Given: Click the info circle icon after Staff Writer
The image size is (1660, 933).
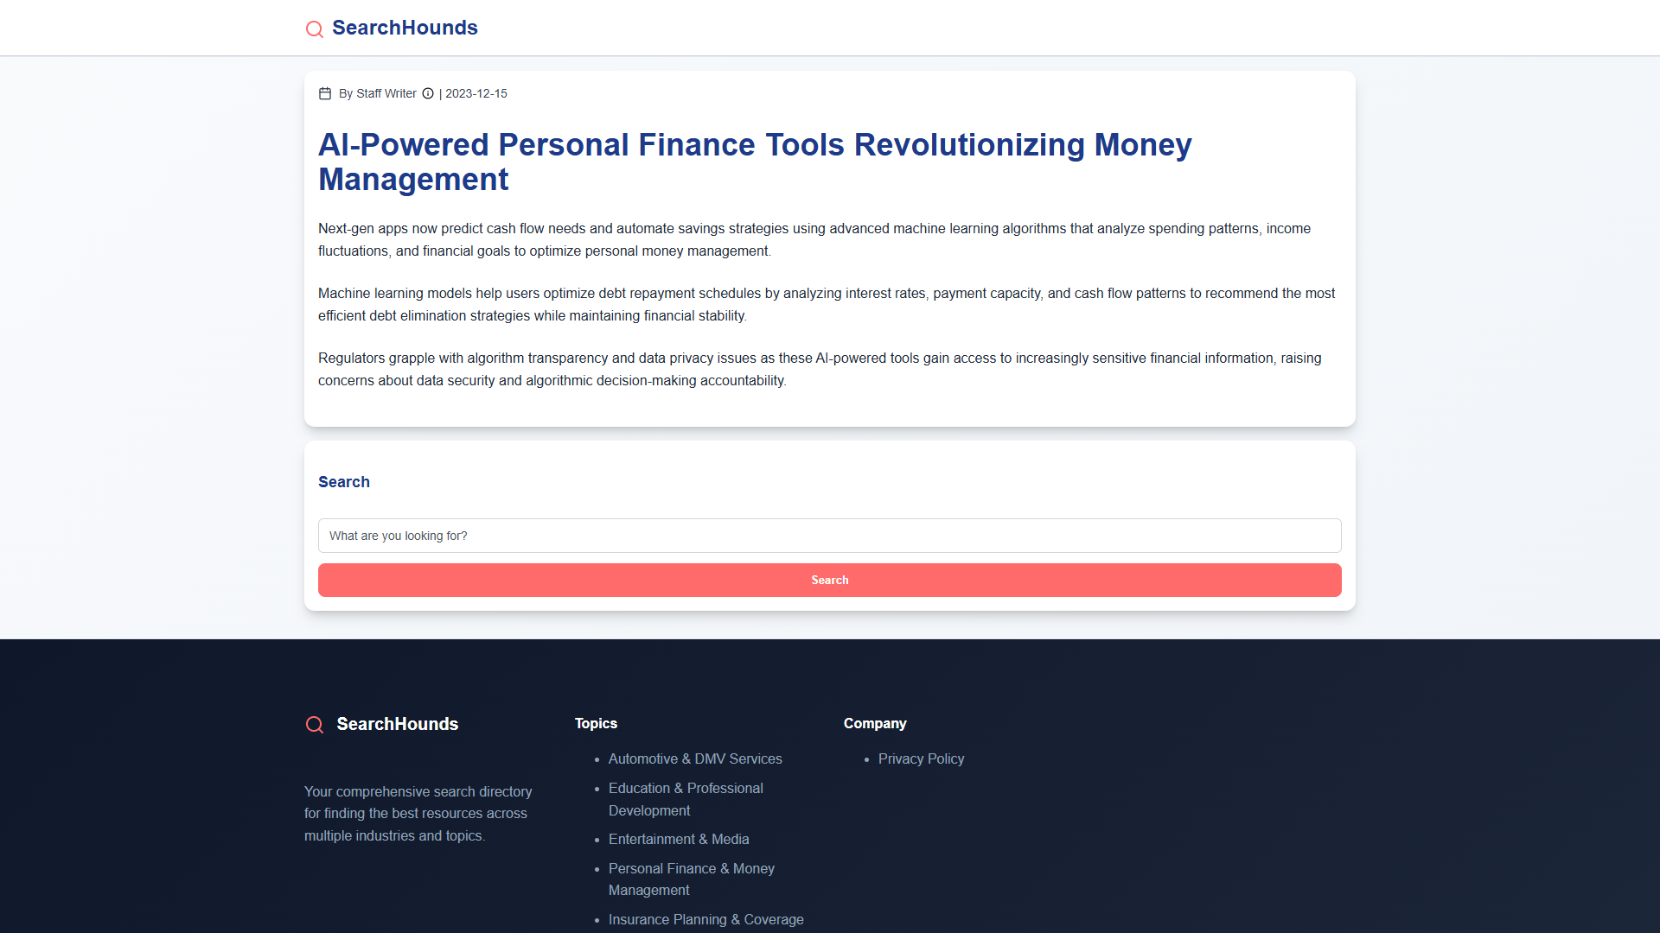Looking at the screenshot, I should tap(428, 93).
